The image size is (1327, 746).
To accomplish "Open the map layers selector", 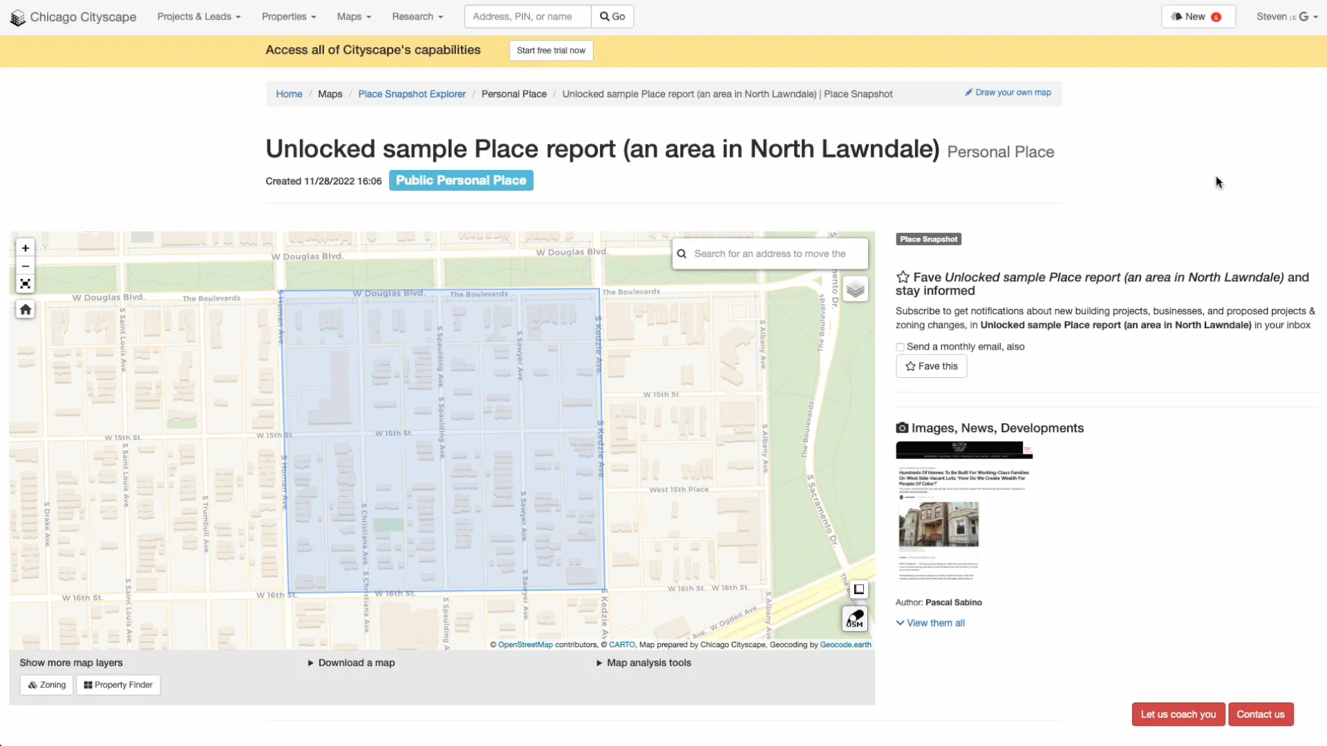I will 856,289.
